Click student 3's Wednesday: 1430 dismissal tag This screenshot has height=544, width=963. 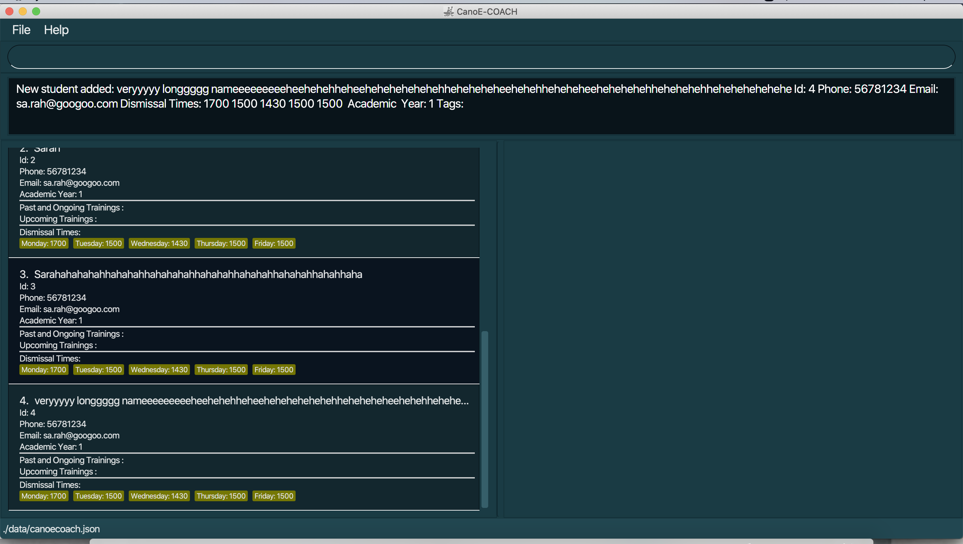[x=159, y=370]
